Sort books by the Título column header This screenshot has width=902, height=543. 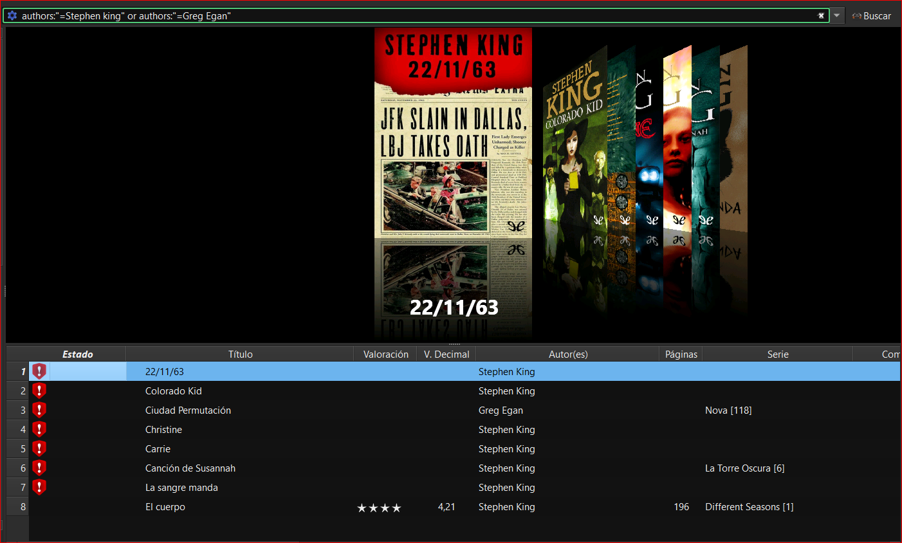240,354
